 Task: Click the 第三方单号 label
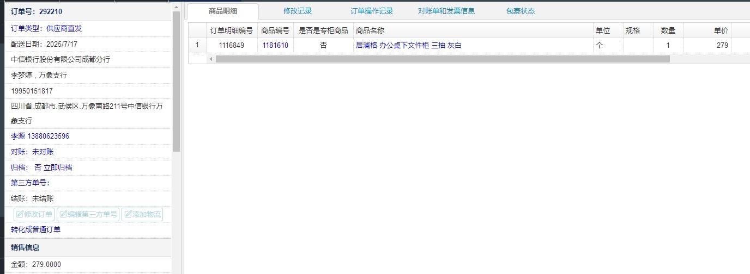pyautogui.click(x=30, y=183)
